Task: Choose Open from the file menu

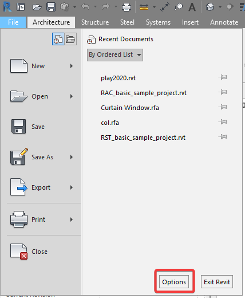Action: tap(42, 96)
